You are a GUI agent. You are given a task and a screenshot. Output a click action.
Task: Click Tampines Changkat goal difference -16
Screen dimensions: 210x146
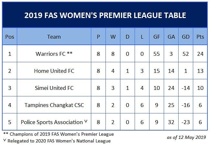(x=186, y=105)
